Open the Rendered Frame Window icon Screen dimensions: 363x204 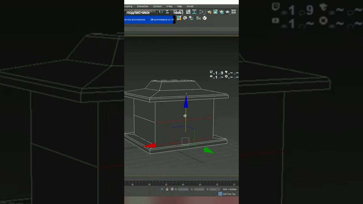[x=215, y=12]
